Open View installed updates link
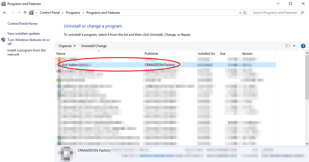The image size is (309, 162). coord(24,34)
